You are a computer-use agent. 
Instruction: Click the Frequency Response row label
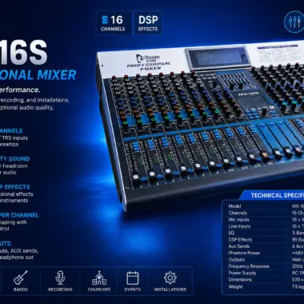pos(249,266)
